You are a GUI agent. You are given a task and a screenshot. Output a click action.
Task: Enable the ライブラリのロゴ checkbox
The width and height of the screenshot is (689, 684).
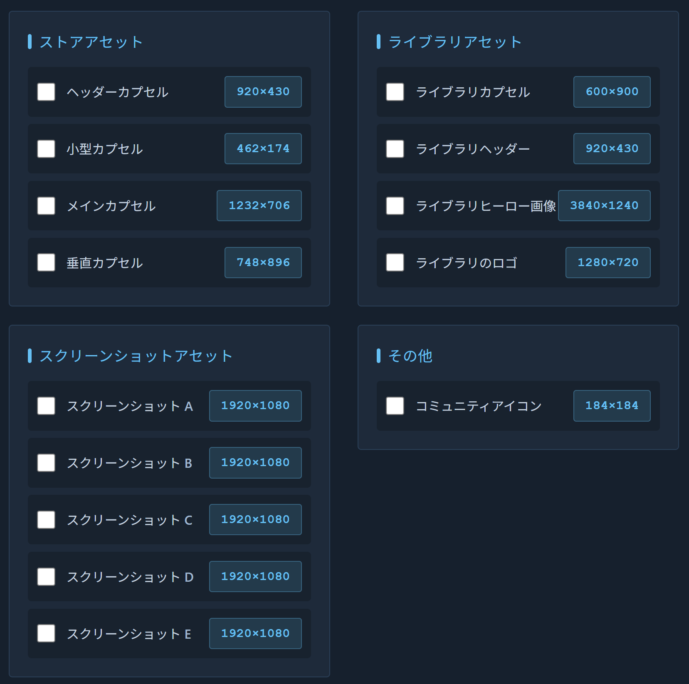coord(395,263)
